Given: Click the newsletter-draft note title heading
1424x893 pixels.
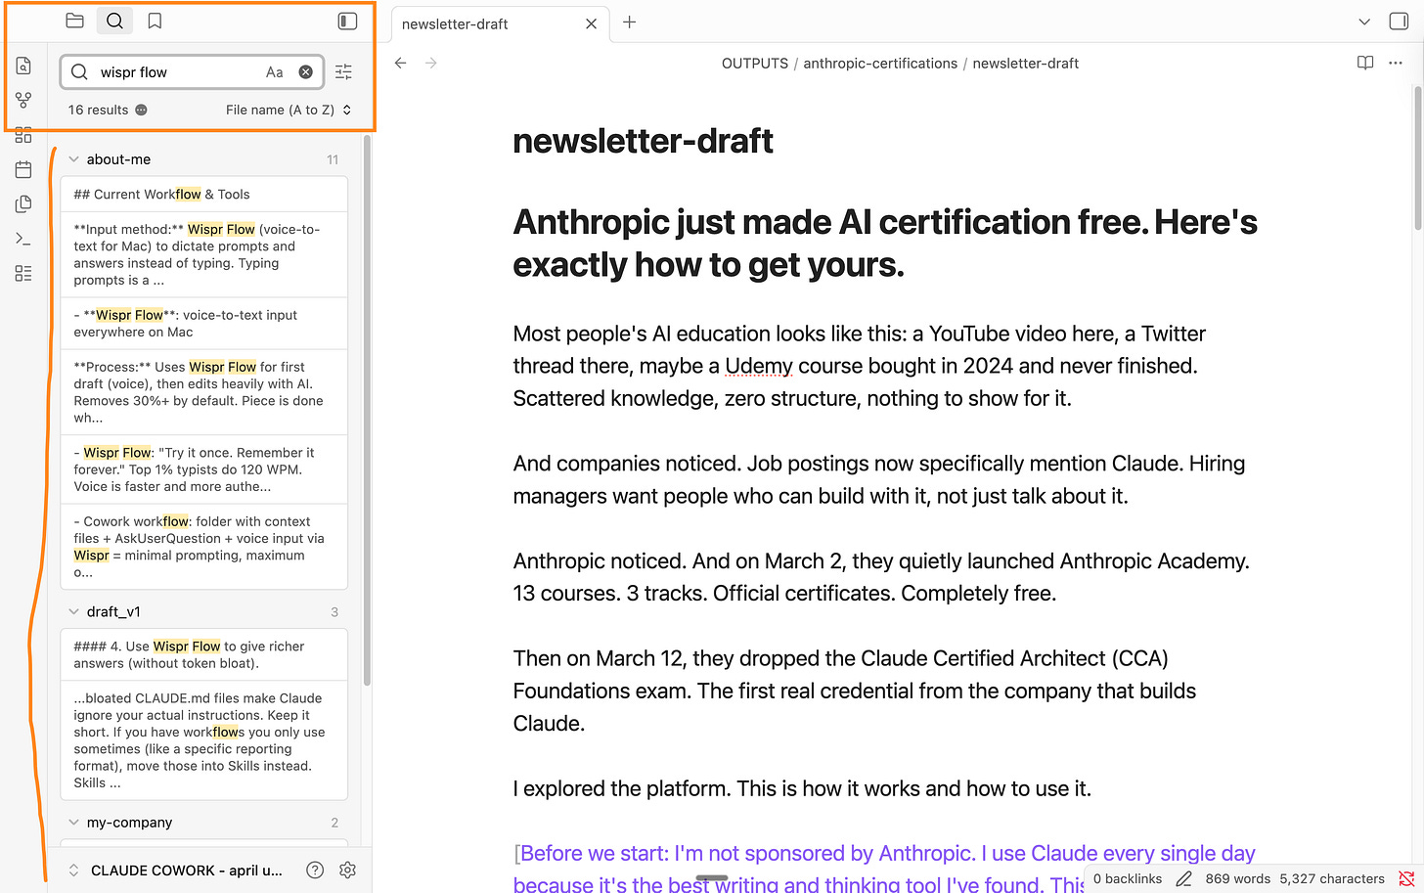Looking at the screenshot, I should 643,141.
